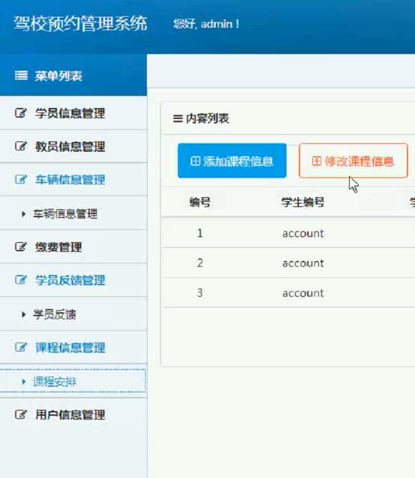
Task: Open 教员信息管理 menu
Action: tap(74, 146)
